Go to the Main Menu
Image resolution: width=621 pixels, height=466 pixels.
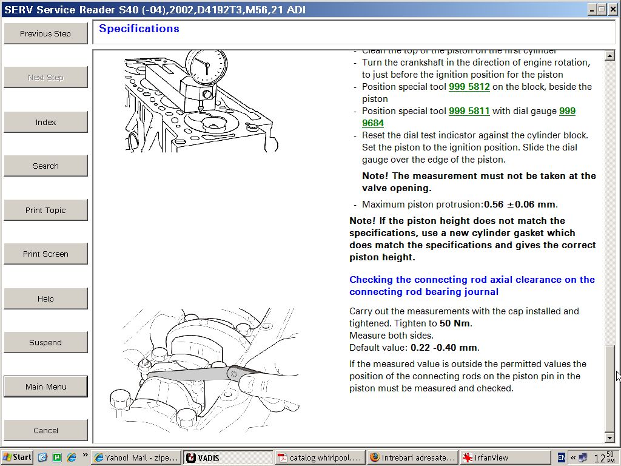(x=45, y=387)
